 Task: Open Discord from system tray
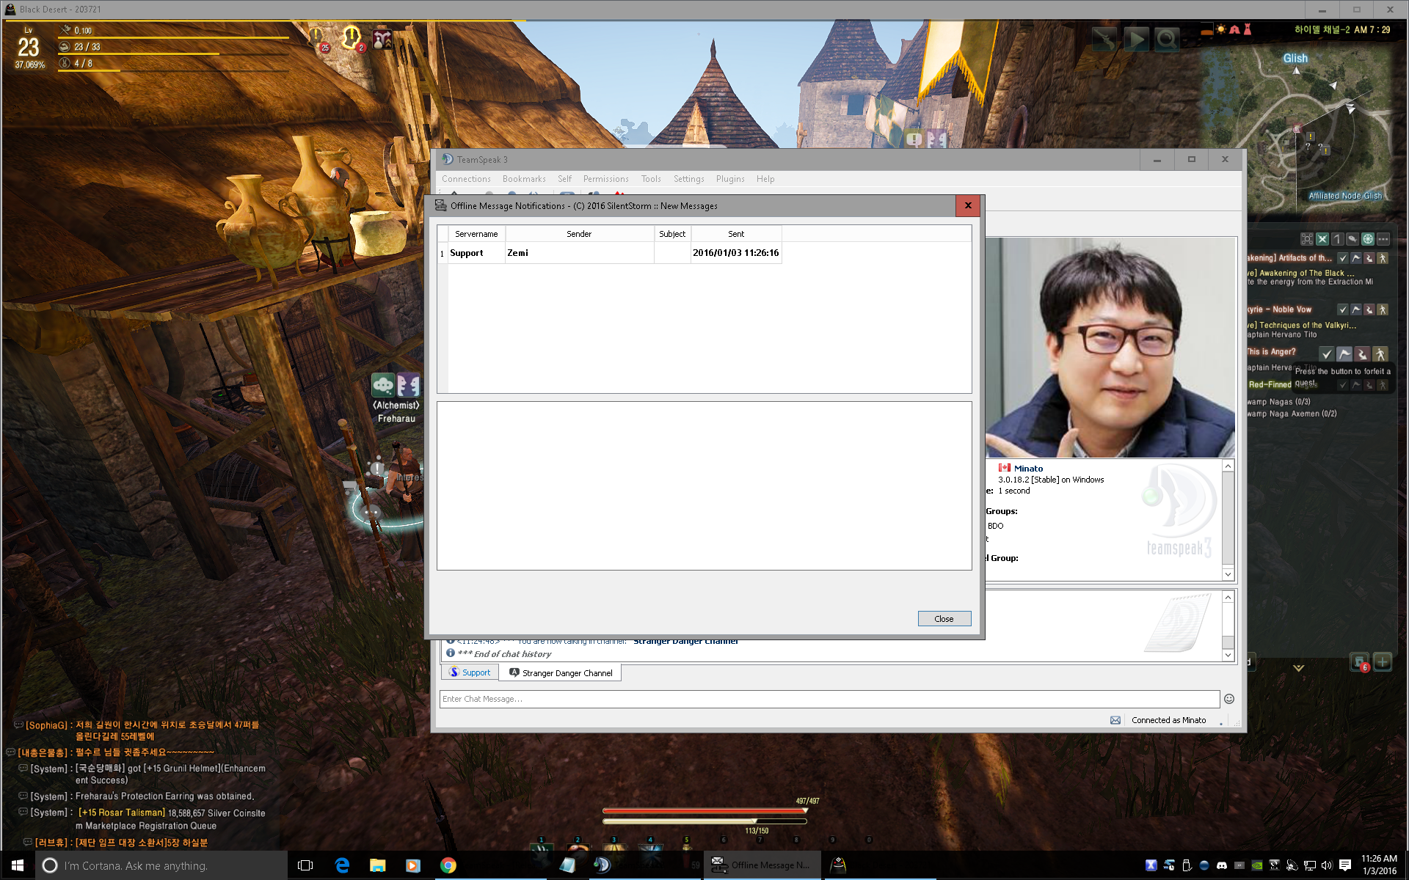click(x=1222, y=865)
